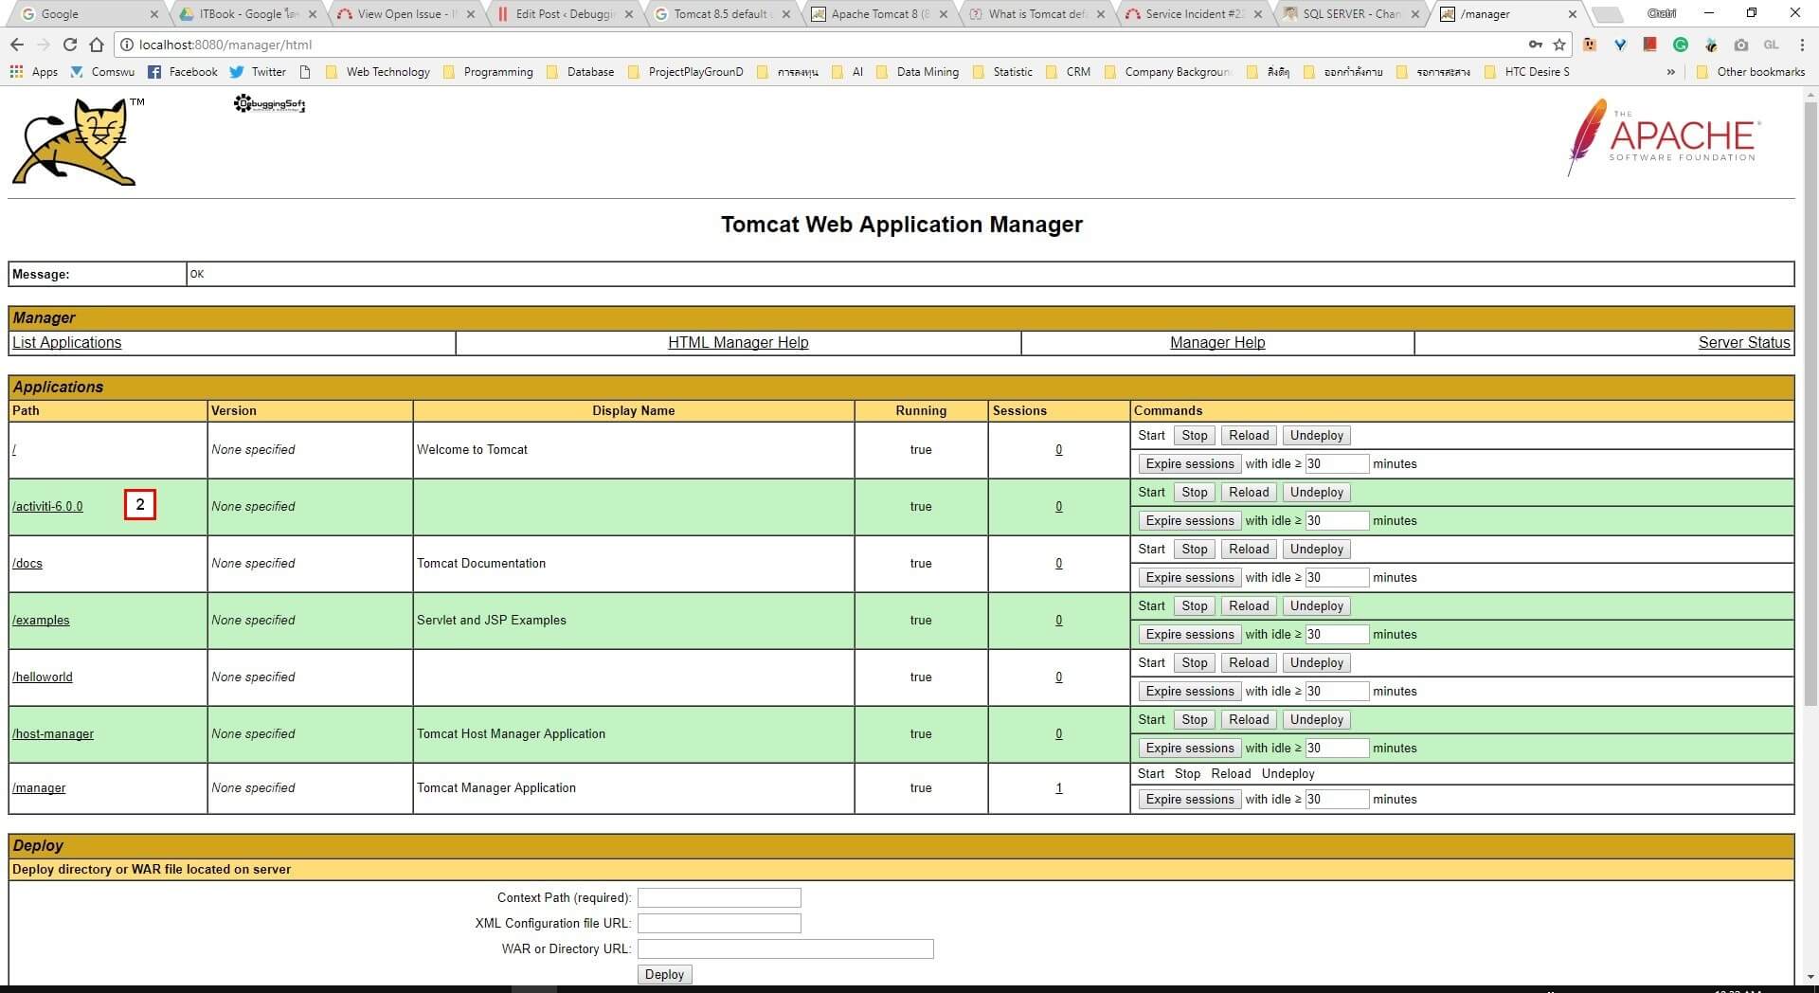The height and width of the screenshot is (993, 1819).
Task: Open the unnamed page bookmark icon
Action: click(x=305, y=72)
